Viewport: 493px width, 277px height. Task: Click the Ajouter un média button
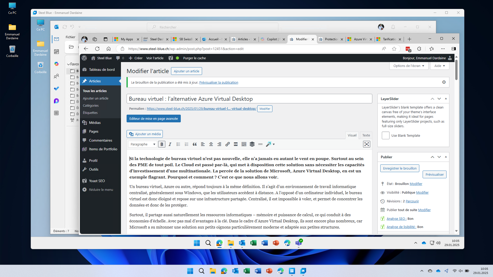pyautogui.click(x=145, y=134)
